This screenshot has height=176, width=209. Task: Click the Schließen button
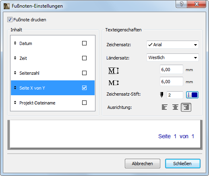tap(183, 164)
